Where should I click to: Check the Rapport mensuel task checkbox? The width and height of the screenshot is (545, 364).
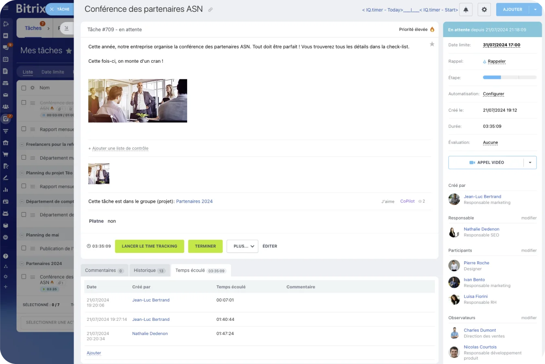(24, 129)
